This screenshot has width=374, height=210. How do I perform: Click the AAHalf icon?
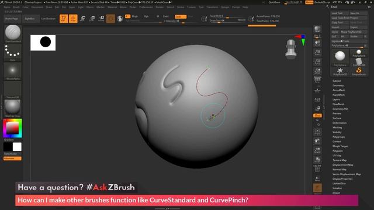[x=317, y=71]
